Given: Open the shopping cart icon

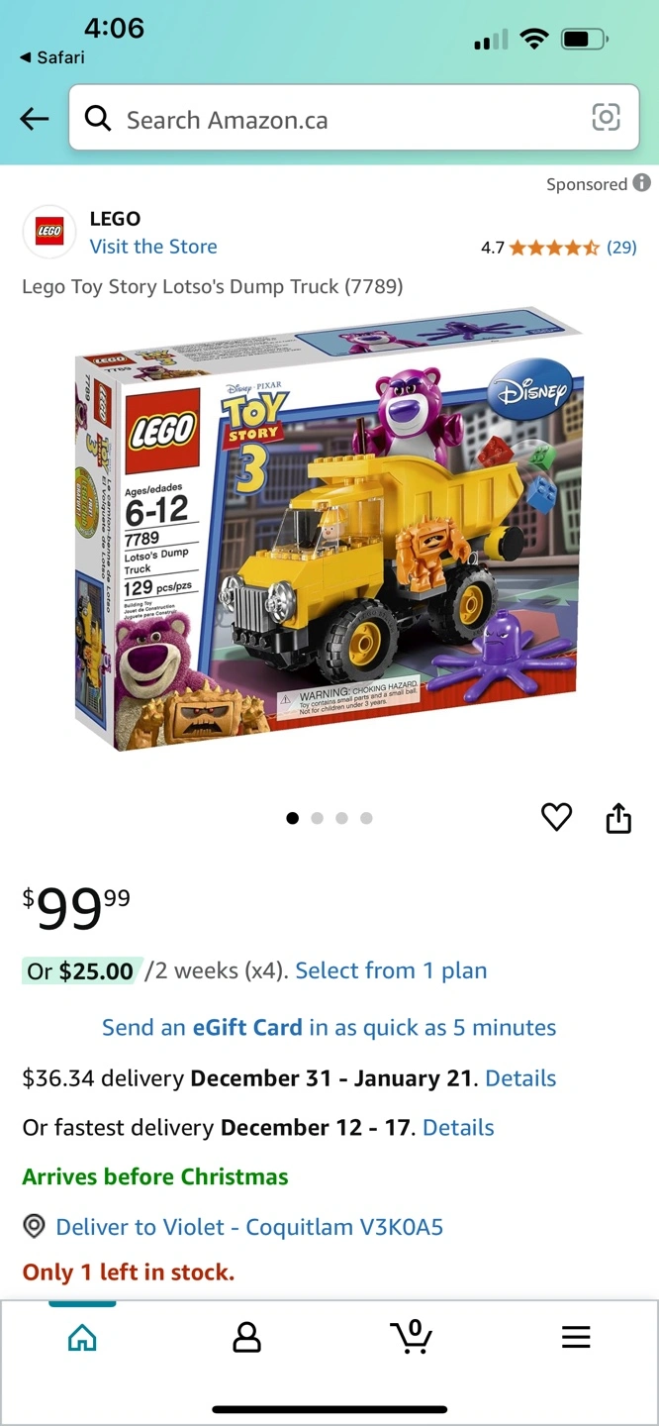Looking at the screenshot, I should [x=411, y=1336].
